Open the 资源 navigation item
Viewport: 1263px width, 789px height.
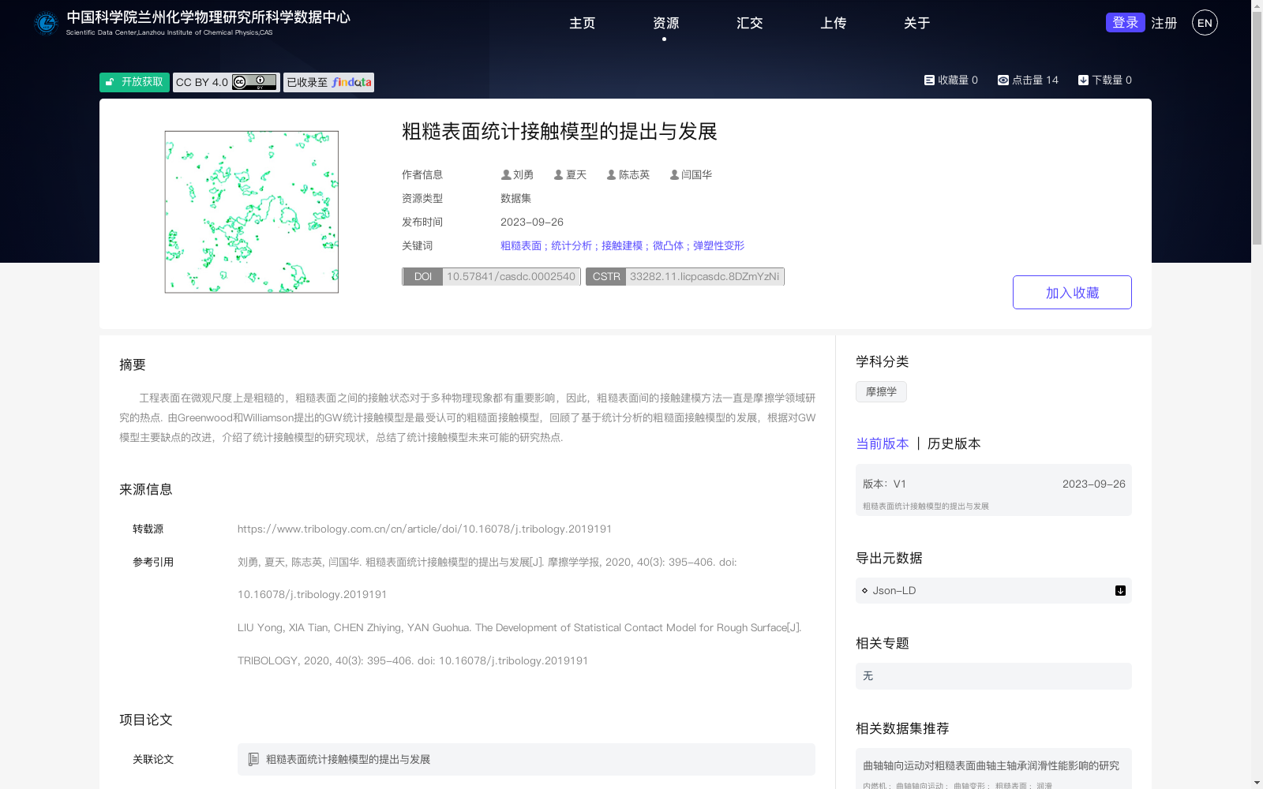[x=665, y=23]
